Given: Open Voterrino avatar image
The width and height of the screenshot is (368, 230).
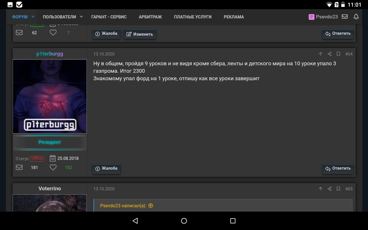Looking at the screenshot, I should coord(50,203).
